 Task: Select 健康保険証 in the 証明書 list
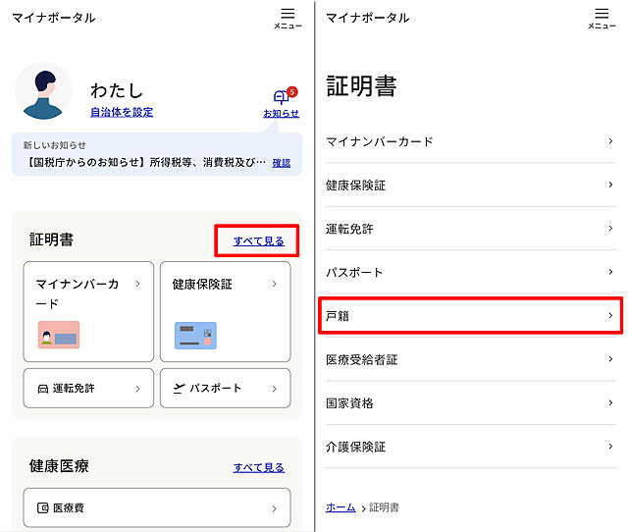point(471,186)
